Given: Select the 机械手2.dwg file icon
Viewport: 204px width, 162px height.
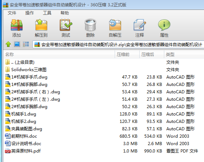Looking at the screenshot, I should tap(8, 121).
